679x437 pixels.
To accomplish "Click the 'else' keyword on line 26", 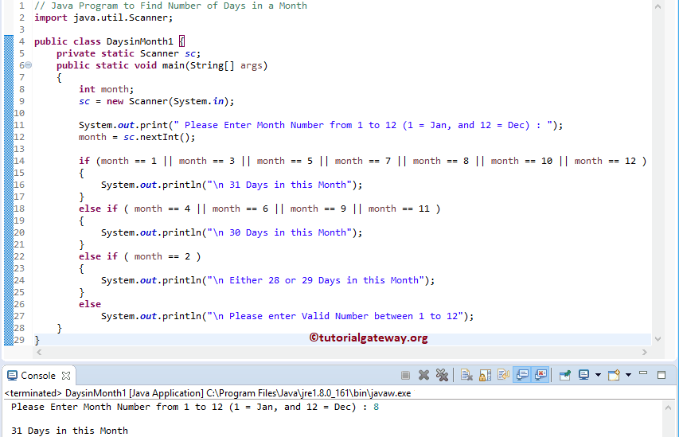I will (x=90, y=305).
